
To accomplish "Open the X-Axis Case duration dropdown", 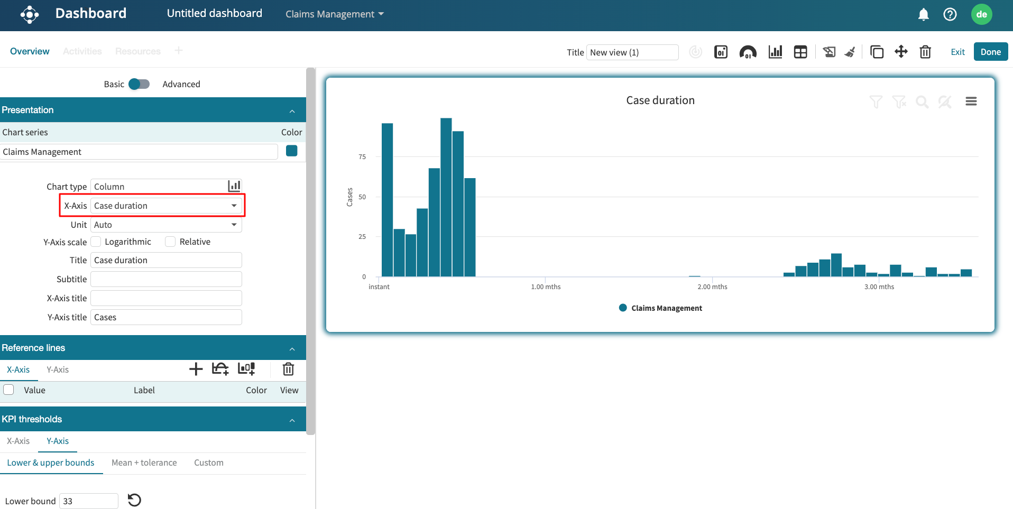I will (x=166, y=206).
